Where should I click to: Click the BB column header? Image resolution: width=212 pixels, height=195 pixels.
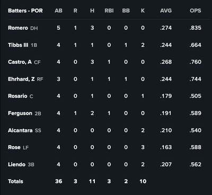tap(126, 11)
